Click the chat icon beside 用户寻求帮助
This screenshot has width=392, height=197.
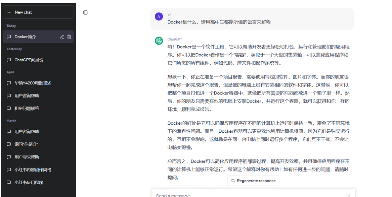click(x=9, y=157)
